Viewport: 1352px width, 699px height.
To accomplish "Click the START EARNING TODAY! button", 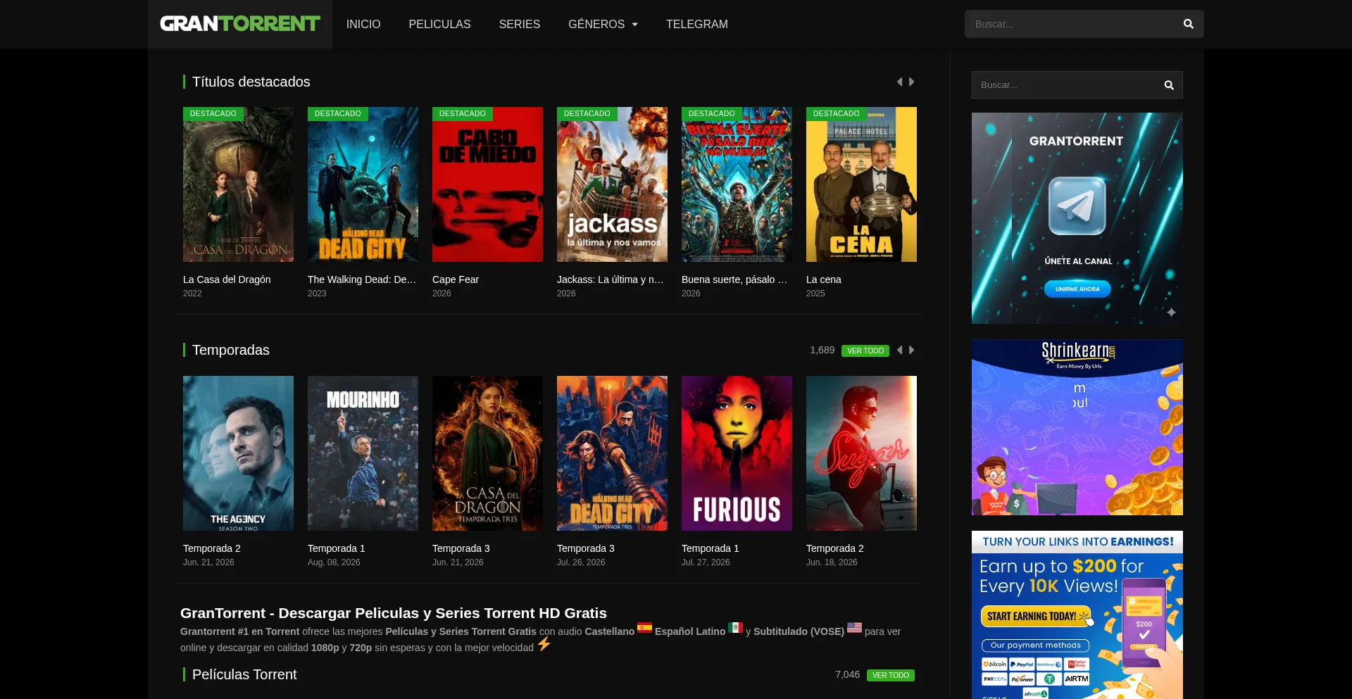I will 1035,617.
